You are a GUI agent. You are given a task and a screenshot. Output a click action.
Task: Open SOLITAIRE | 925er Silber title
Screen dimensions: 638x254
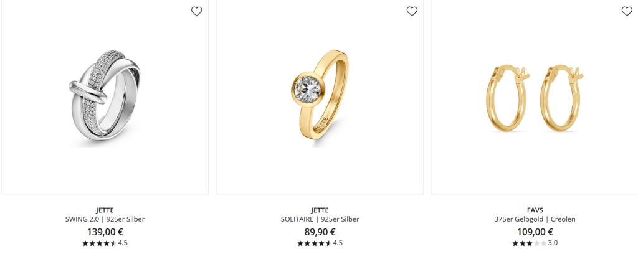[x=320, y=219]
